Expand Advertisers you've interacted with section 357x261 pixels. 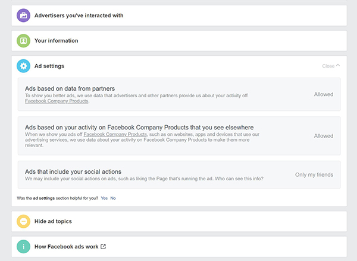pyautogui.click(x=179, y=15)
